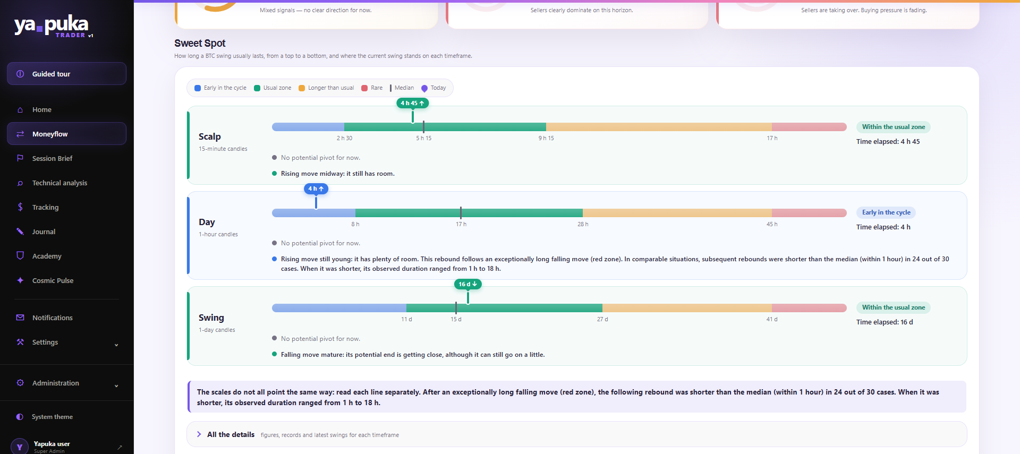Click the Day Early in the cycle badge
Viewport: 1020px width, 454px height.
pyautogui.click(x=886, y=212)
